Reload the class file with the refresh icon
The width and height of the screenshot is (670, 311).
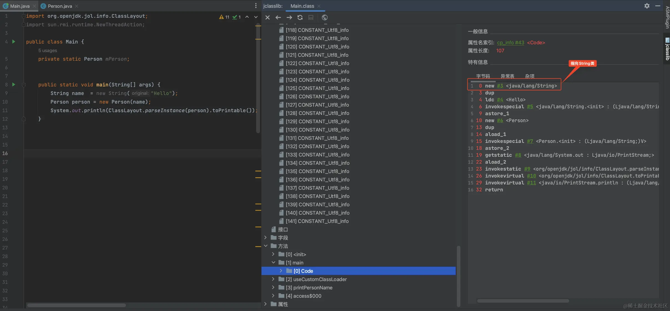click(300, 17)
